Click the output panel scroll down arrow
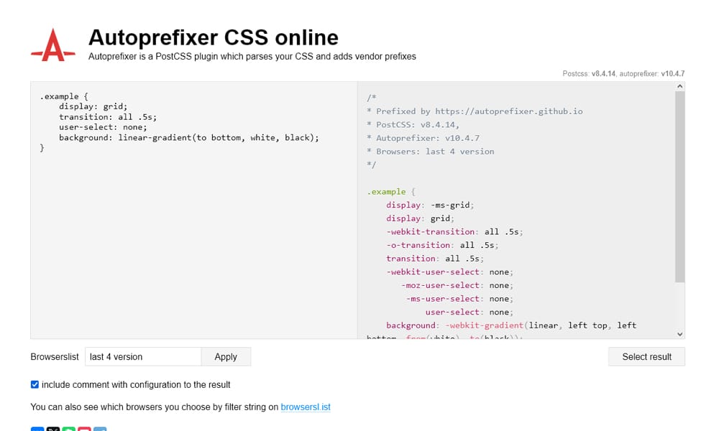This screenshot has height=431, width=719. [679, 333]
